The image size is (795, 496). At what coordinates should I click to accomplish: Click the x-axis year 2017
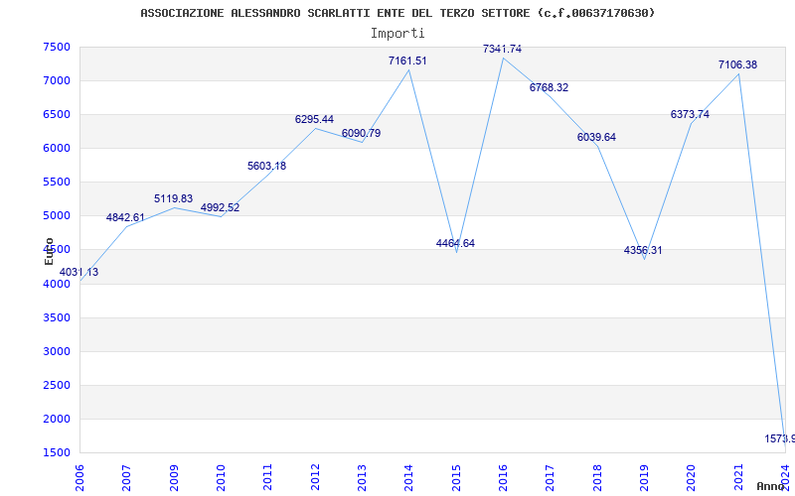coord(551,477)
